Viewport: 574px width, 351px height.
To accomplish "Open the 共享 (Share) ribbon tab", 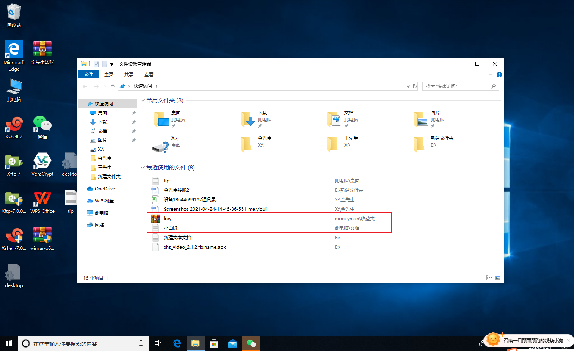I will click(129, 75).
